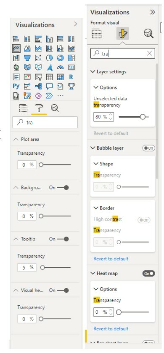Click the Unselected data transparency slider handle
The image size is (164, 353).
tap(143, 117)
